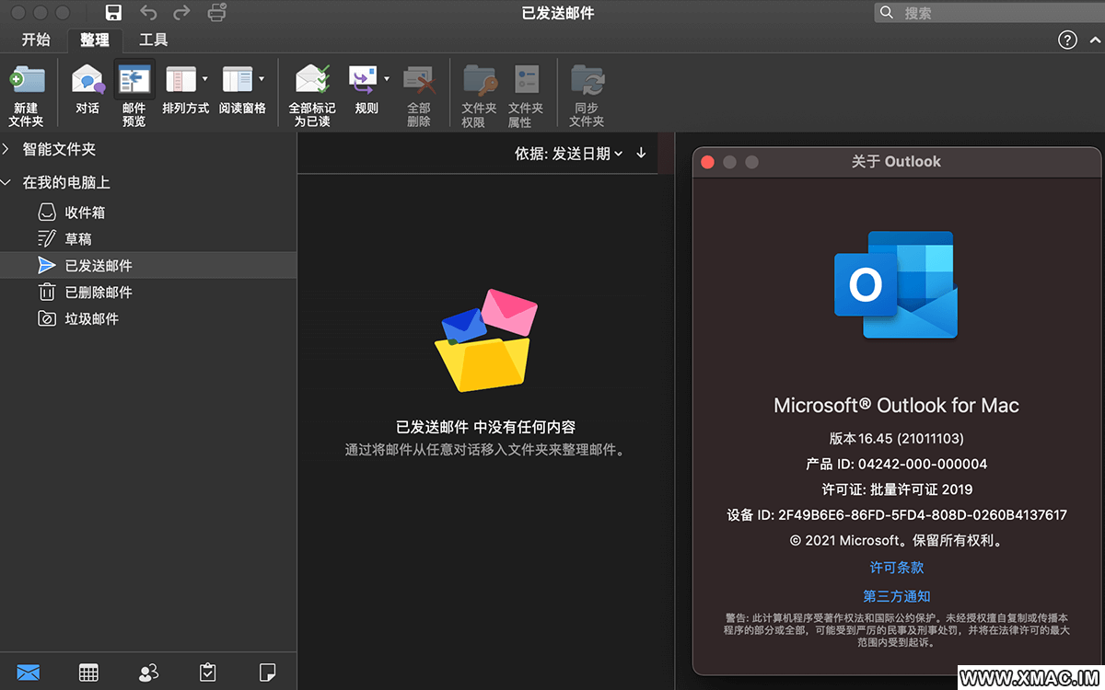Toggle the Conversations (对话) view button
Image resolution: width=1105 pixels, height=690 pixels.
[x=87, y=81]
